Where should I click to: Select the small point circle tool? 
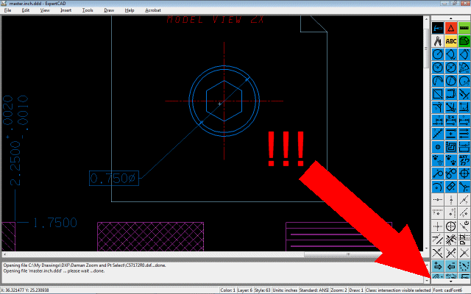coord(438,147)
